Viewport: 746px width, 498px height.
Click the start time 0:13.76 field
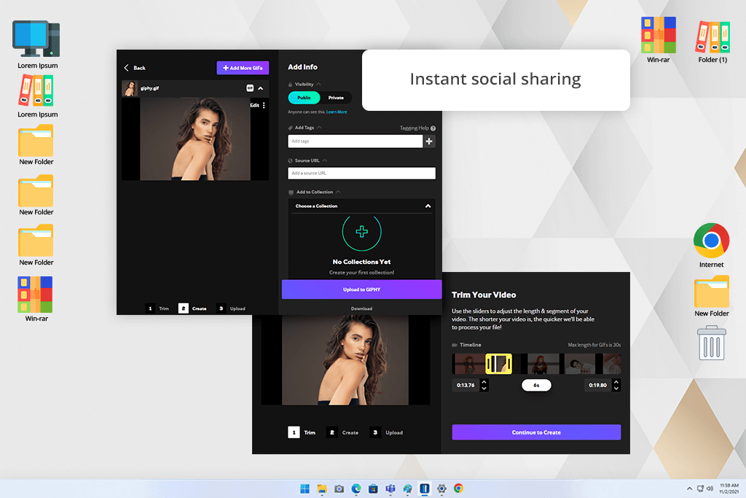466,385
